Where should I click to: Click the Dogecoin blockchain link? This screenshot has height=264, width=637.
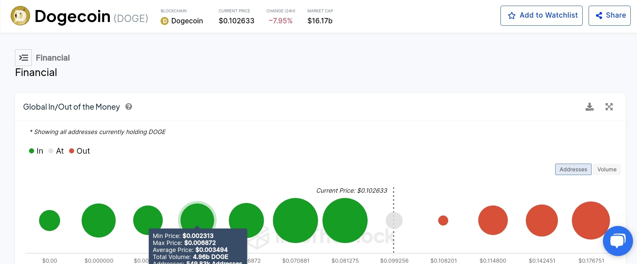pyautogui.click(x=187, y=21)
